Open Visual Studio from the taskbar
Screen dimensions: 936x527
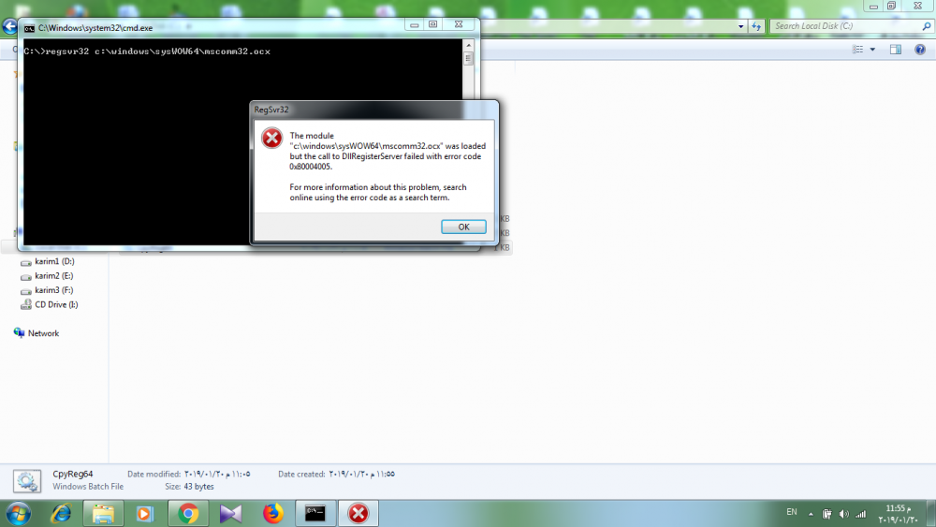pos(230,513)
